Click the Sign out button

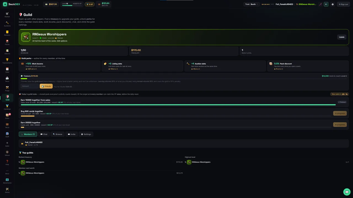(343, 4)
